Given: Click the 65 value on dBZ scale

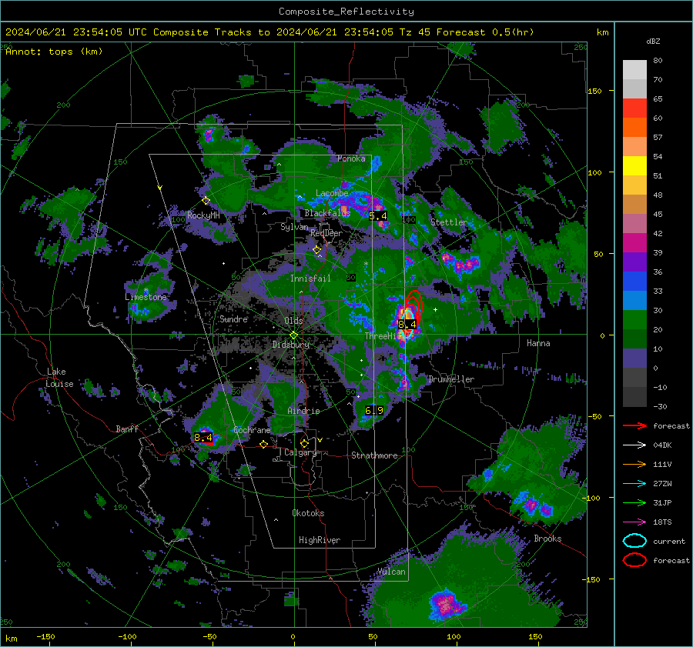Looking at the screenshot, I should (658, 99).
